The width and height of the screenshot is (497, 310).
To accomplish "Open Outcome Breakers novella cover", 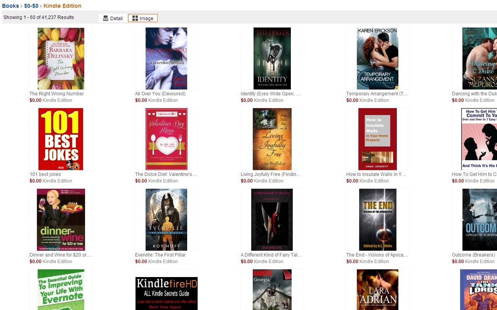I will [480, 220].
